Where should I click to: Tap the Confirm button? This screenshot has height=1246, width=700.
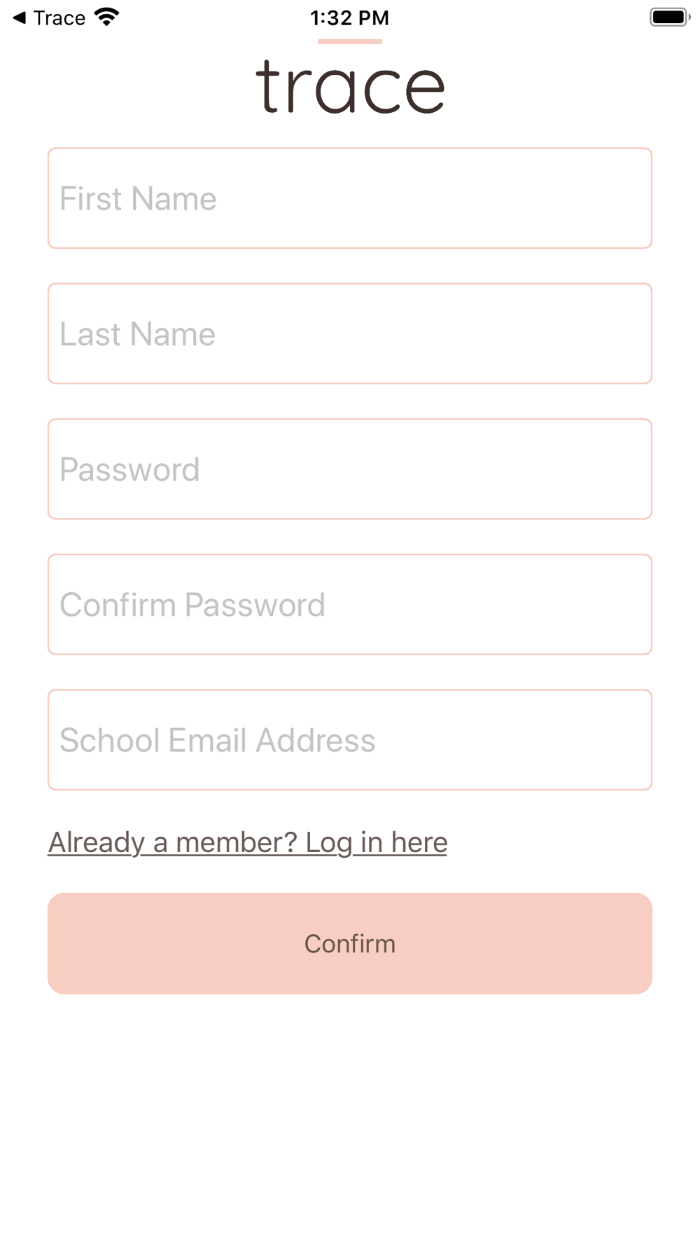(350, 943)
